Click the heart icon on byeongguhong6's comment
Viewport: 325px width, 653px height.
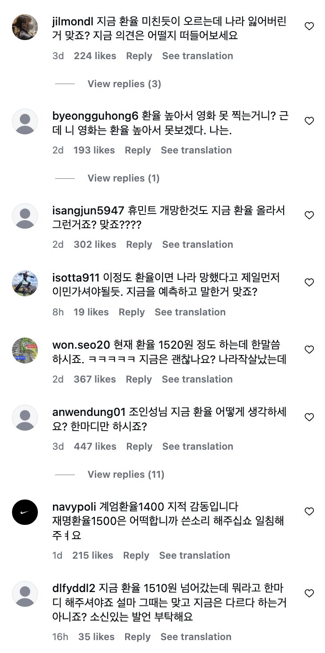[309, 120]
